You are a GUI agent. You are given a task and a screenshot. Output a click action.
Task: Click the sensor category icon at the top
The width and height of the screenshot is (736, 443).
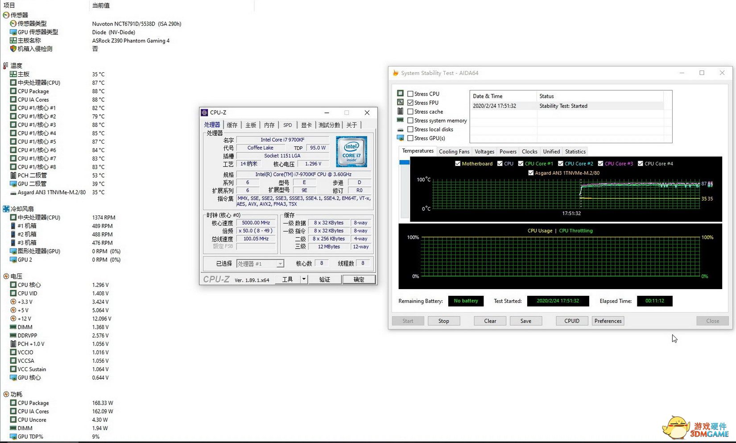click(x=6, y=15)
